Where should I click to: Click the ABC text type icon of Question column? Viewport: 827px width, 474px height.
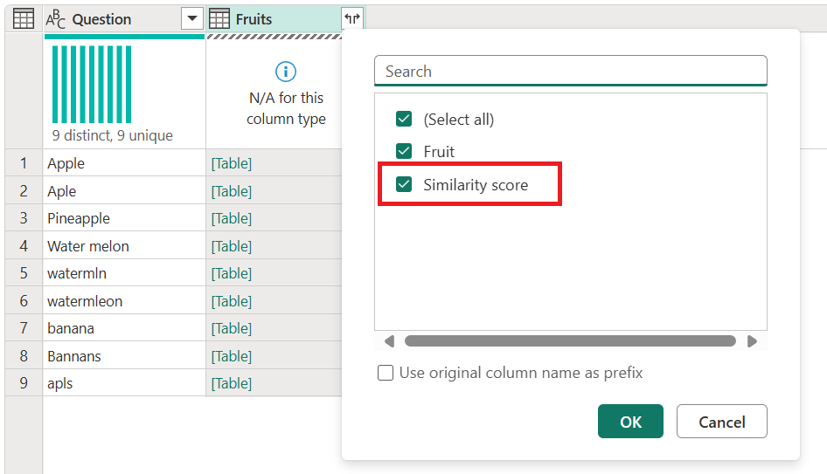(55, 19)
